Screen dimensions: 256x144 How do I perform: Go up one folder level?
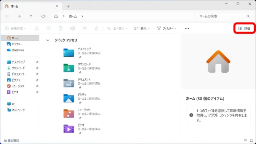pos(31,16)
